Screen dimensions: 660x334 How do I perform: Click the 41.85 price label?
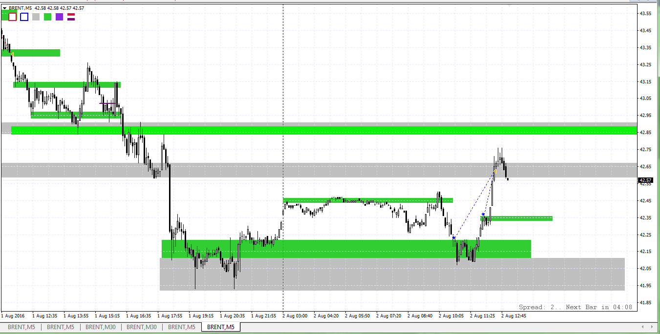[x=645, y=303]
